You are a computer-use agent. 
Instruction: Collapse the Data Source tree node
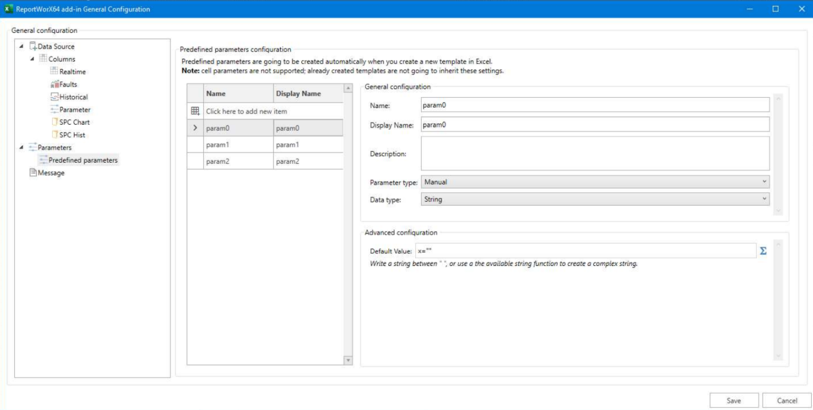point(20,46)
